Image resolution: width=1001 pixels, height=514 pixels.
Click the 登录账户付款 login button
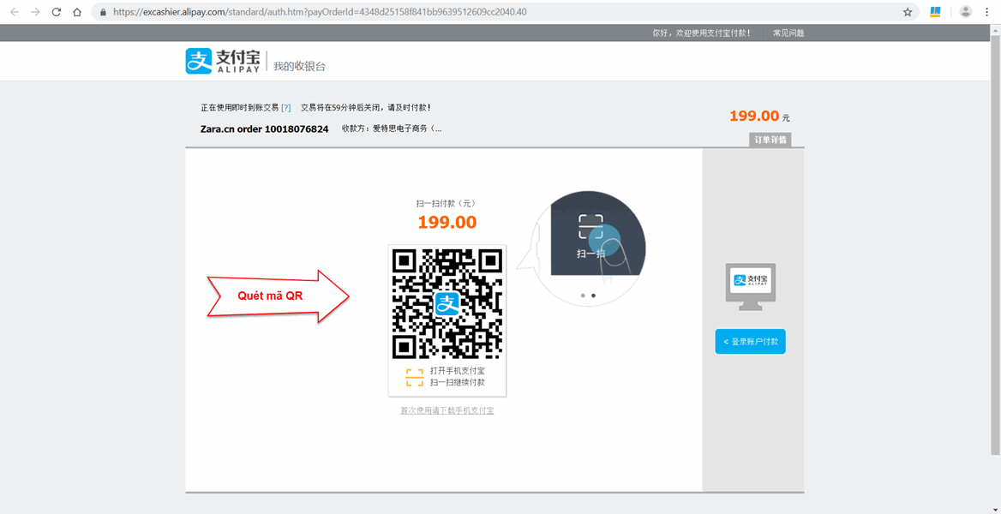pos(750,342)
